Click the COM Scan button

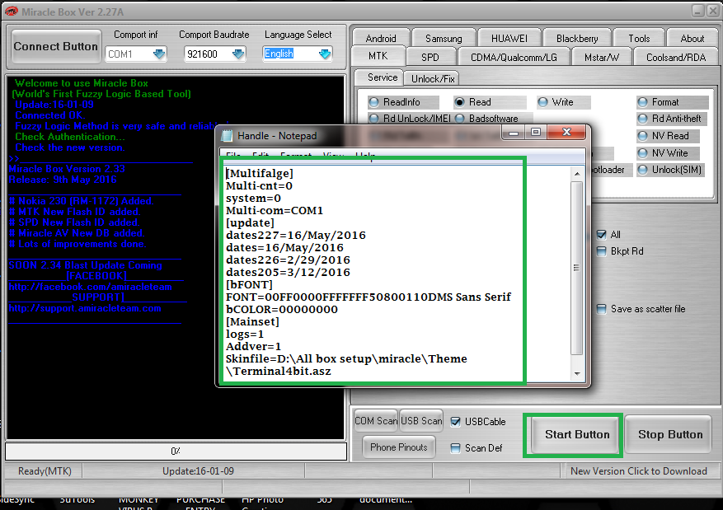[376, 421]
